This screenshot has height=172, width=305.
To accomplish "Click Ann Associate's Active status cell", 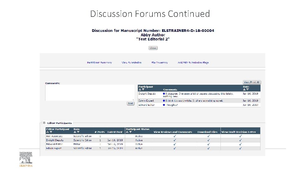I will click(139, 136).
